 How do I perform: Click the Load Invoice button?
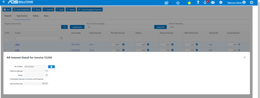click(77, 27)
